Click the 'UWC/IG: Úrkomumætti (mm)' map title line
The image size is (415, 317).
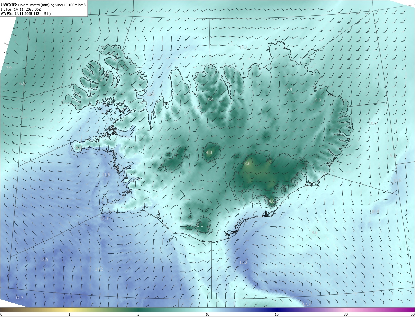pos(43,5)
